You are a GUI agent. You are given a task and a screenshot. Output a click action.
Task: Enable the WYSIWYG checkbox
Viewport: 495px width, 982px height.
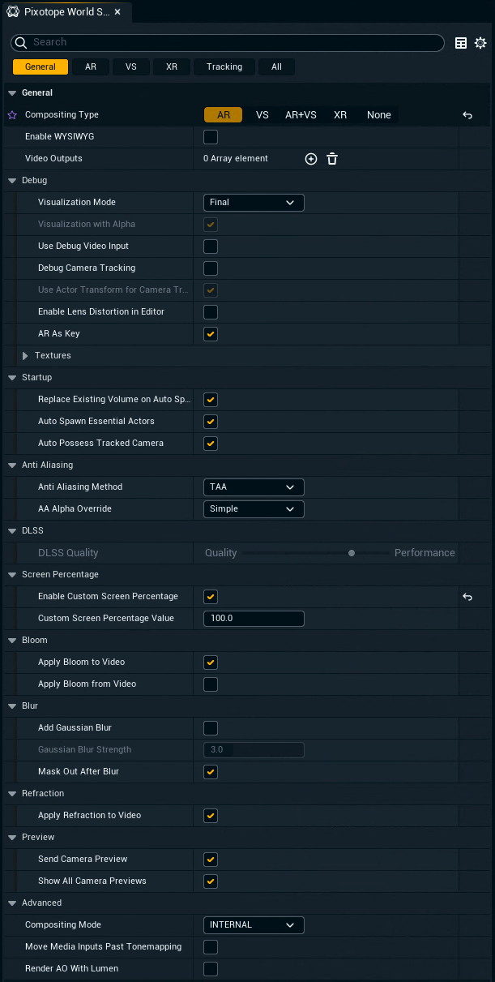tap(210, 137)
